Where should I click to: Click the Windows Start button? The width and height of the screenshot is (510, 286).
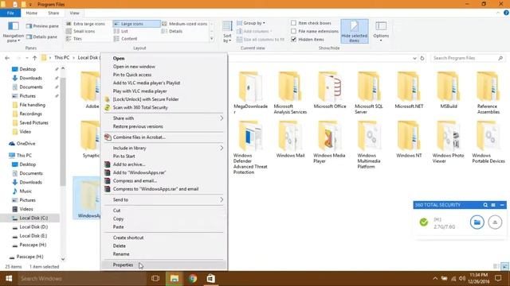9,278
